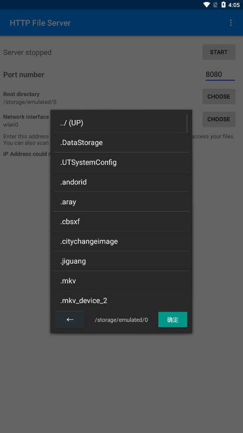Choose the .cbsxf folder
This screenshot has width=243, height=433.
(x=121, y=221)
